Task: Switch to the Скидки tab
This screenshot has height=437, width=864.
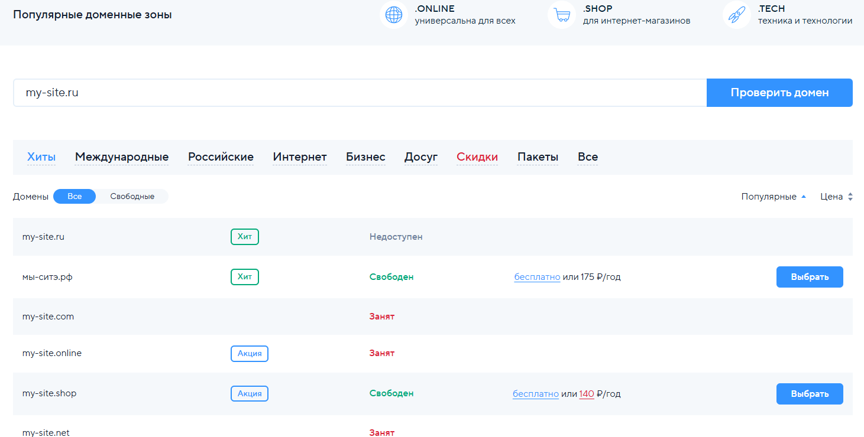Action: point(477,157)
